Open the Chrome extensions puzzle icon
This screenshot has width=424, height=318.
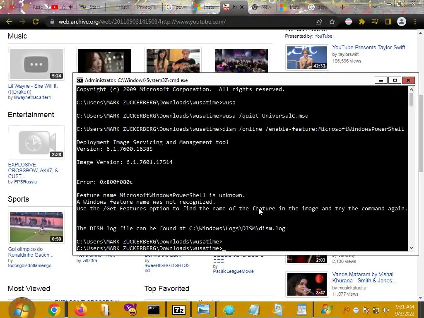(361, 22)
